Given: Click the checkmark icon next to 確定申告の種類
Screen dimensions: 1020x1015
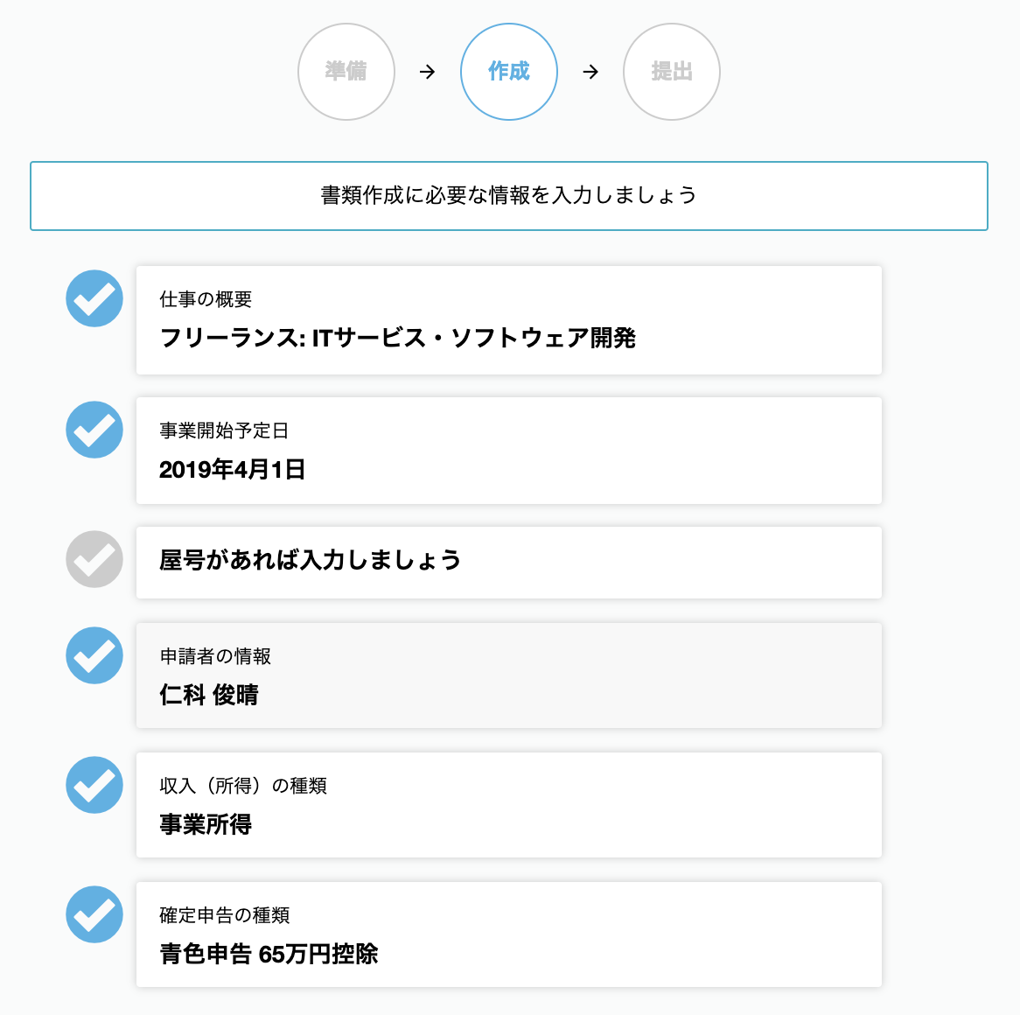Looking at the screenshot, I should click(94, 914).
